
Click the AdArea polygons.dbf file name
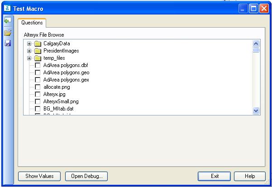point(66,65)
